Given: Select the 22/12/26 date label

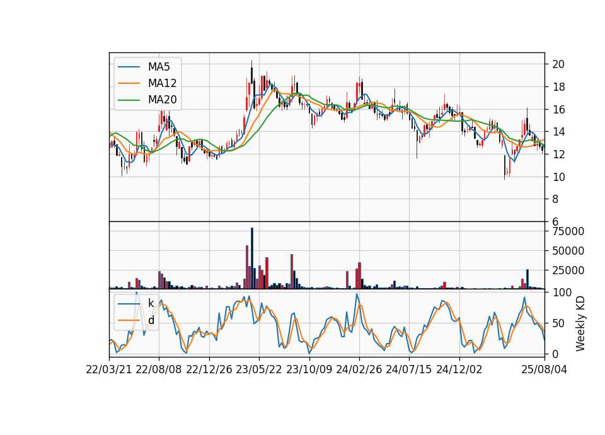Looking at the screenshot, I should click(209, 369).
